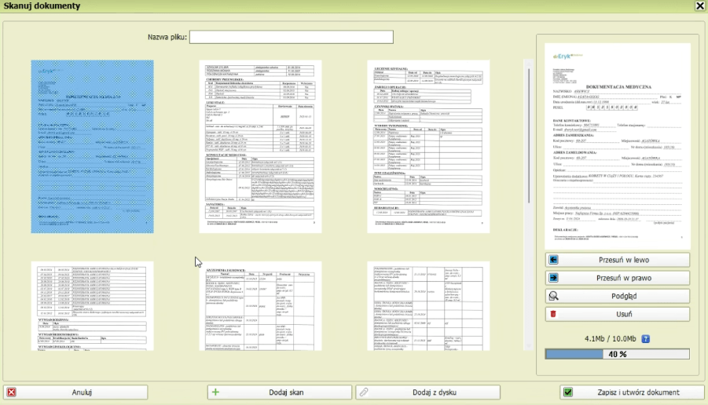Image resolution: width=708 pixels, height=405 pixels.
Task: Click the right arrow icon on Przesuń w prawo
Action: (554, 278)
